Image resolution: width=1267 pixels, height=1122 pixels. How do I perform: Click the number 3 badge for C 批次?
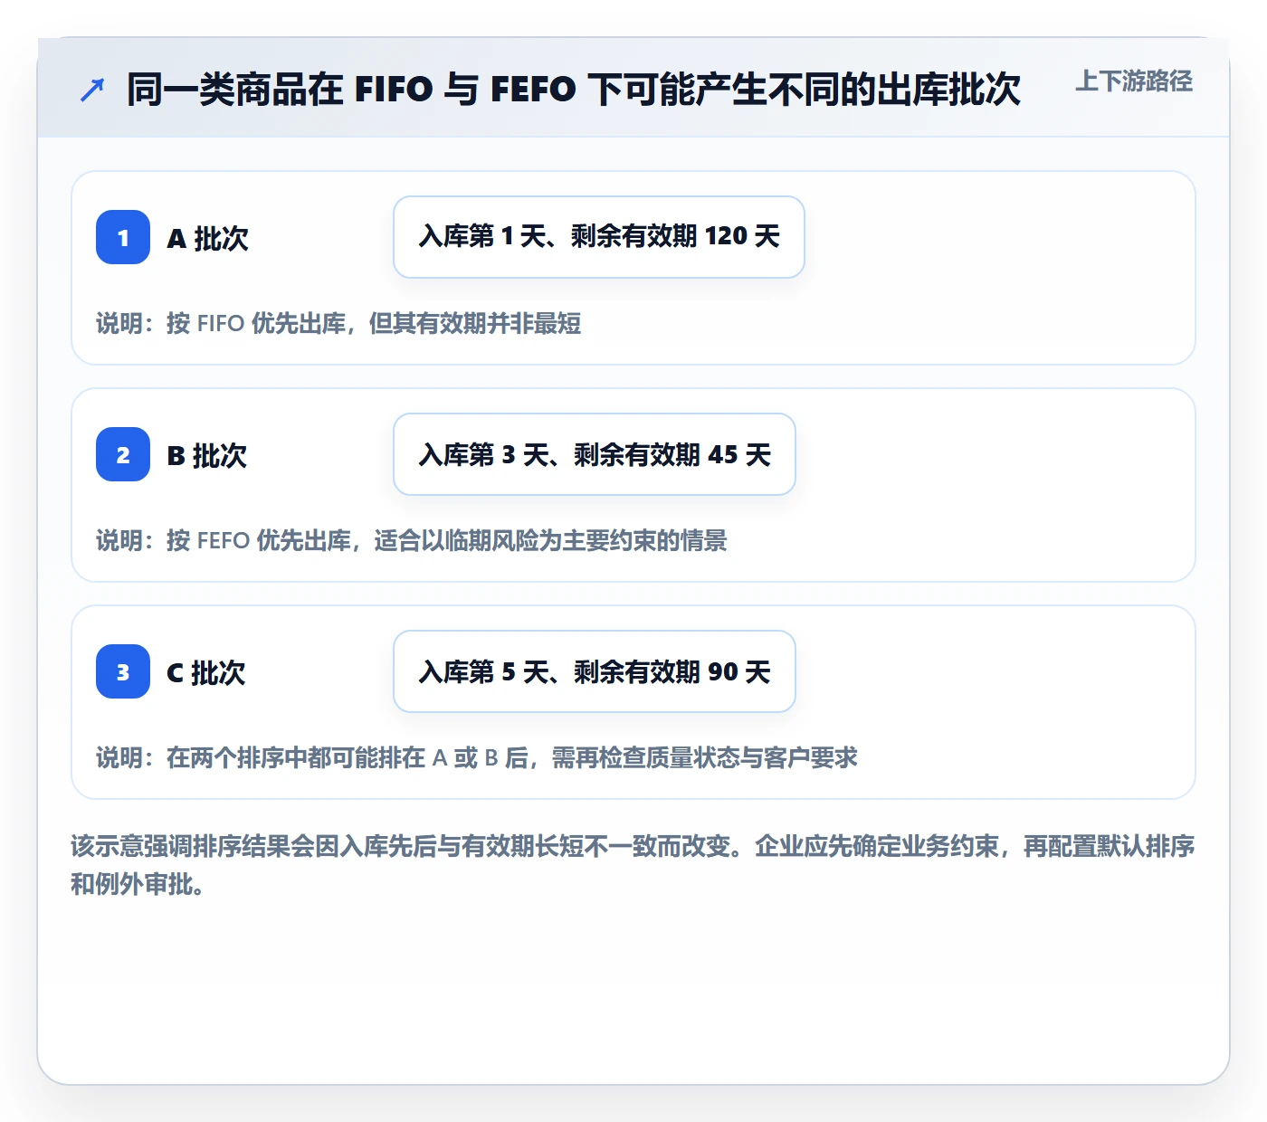pyautogui.click(x=123, y=671)
